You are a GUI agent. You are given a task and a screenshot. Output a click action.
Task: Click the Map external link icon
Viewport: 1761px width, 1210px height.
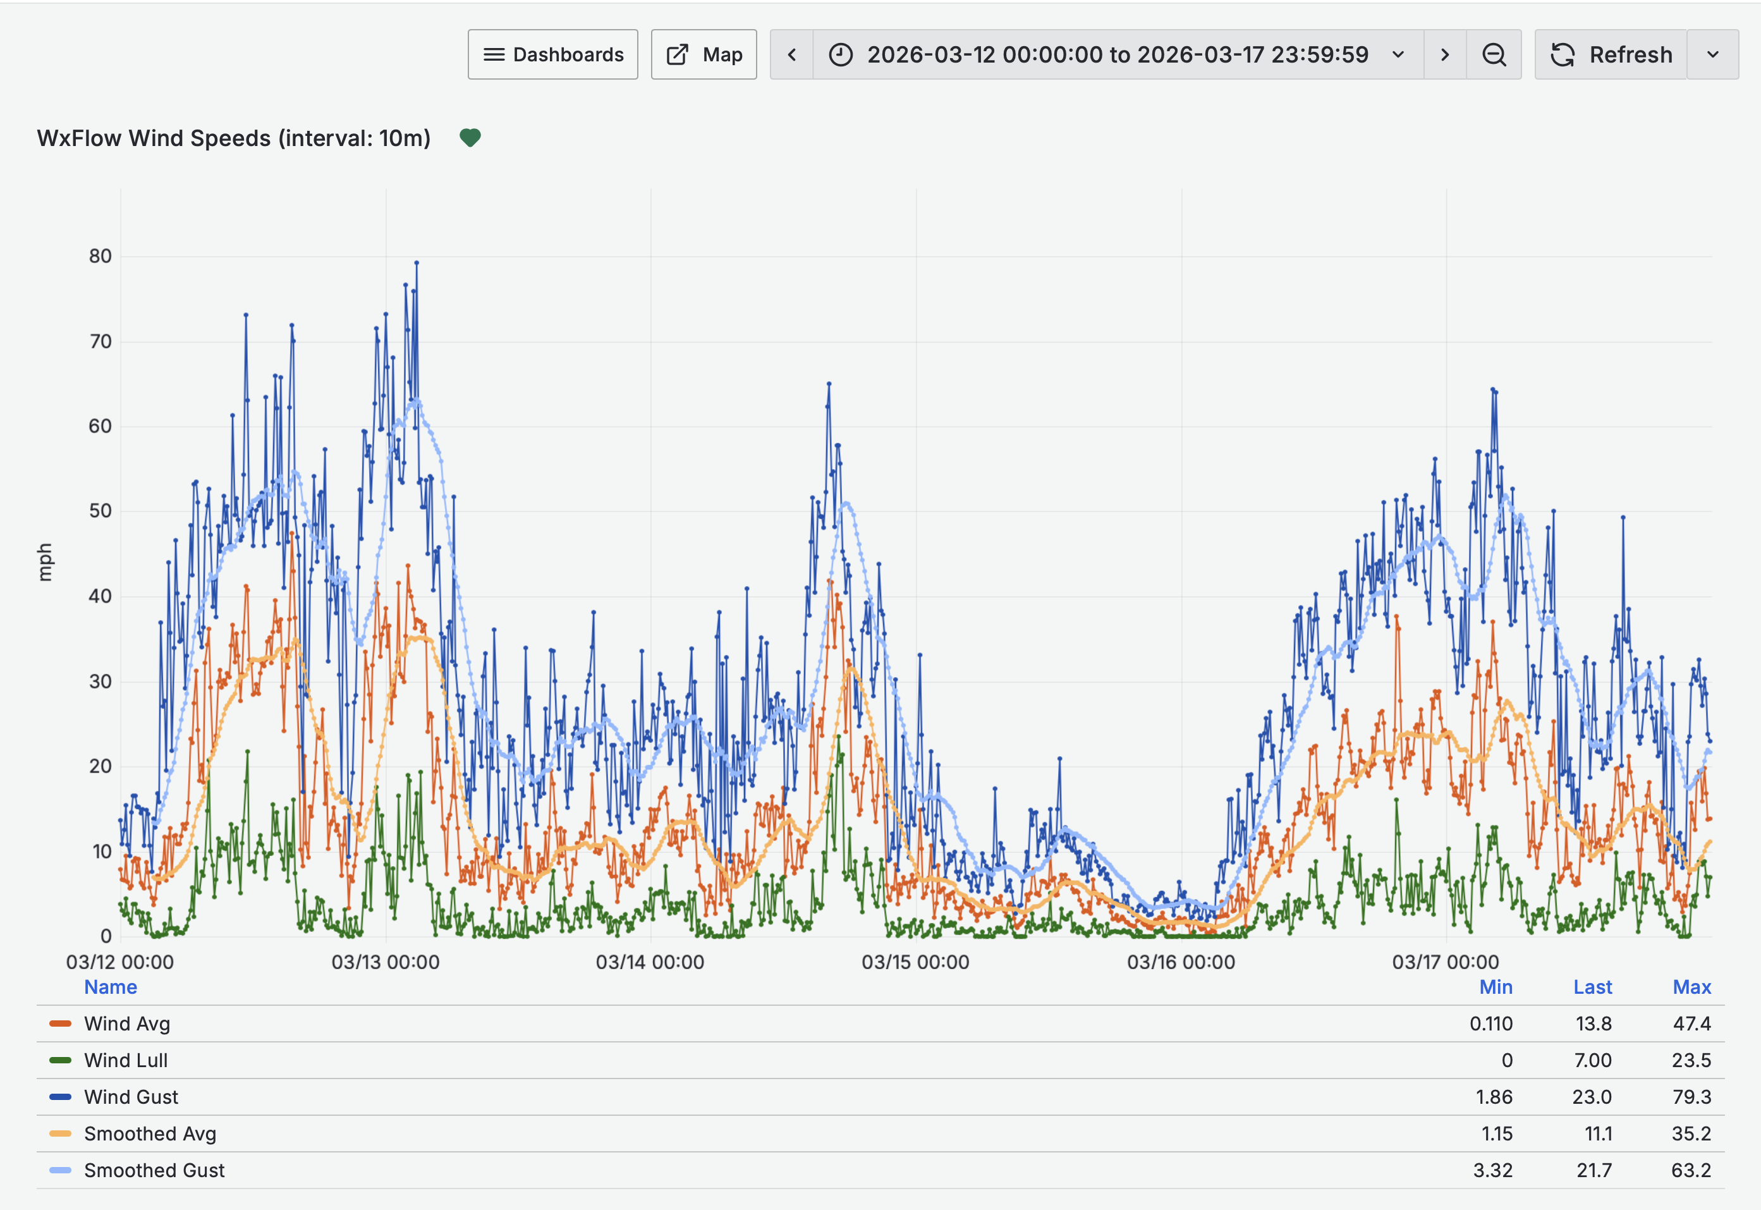[x=676, y=54]
